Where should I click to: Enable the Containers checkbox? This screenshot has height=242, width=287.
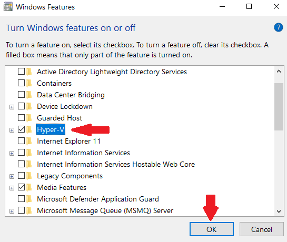click(21, 83)
